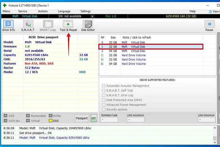Click the '62914560 LBA (32 GB)' status text

tap(181, 16)
